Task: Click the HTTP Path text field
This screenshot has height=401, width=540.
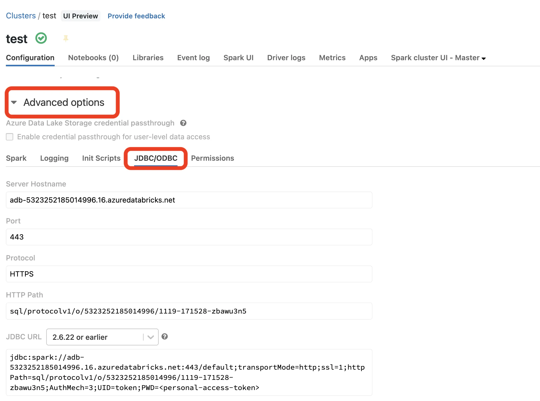Action: pyautogui.click(x=189, y=311)
